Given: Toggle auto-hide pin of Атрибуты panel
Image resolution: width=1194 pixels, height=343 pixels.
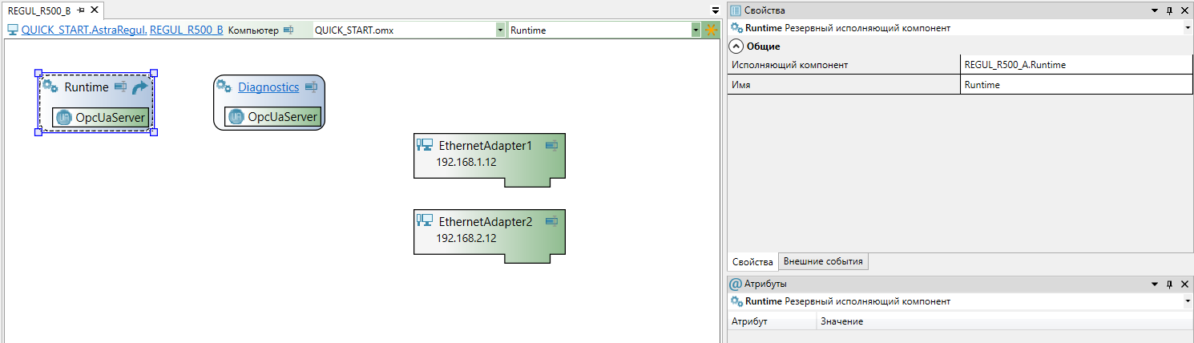Looking at the screenshot, I should coord(1169,284).
